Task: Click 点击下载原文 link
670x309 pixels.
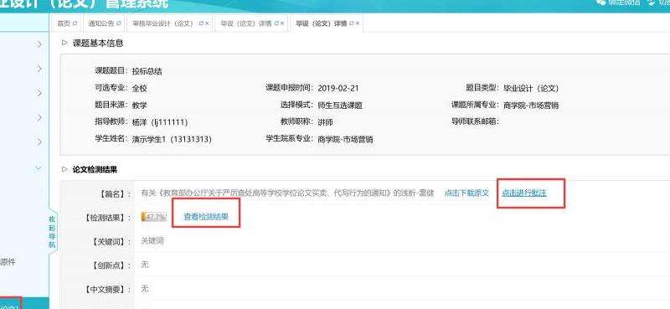Action: pyautogui.click(x=466, y=193)
